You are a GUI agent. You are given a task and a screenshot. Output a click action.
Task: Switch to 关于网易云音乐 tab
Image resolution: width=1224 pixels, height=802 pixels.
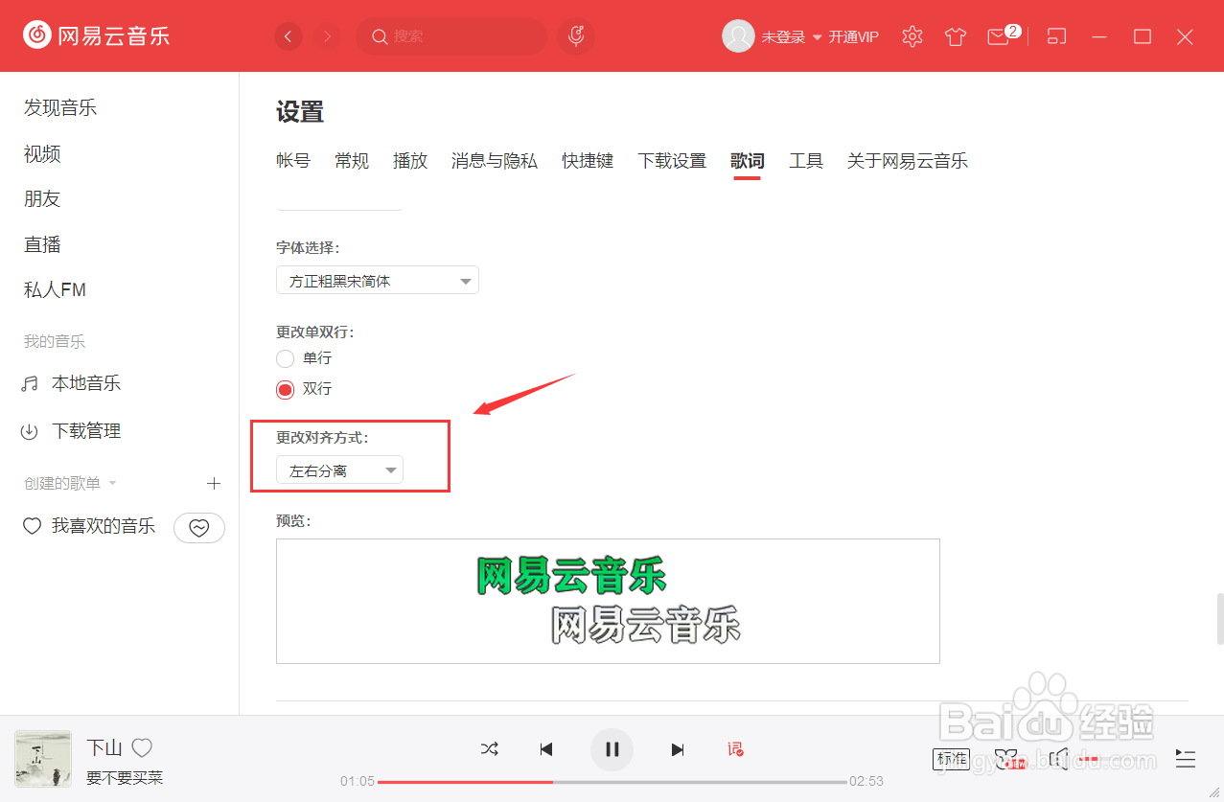click(x=908, y=161)
